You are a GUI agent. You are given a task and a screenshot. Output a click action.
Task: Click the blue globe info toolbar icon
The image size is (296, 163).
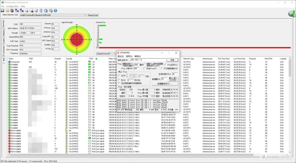[46, 11]
